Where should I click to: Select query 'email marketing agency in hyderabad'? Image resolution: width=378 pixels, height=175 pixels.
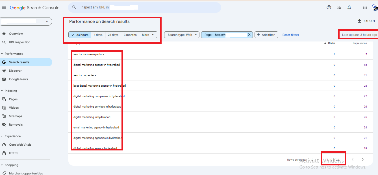click(x=96, y=127)
